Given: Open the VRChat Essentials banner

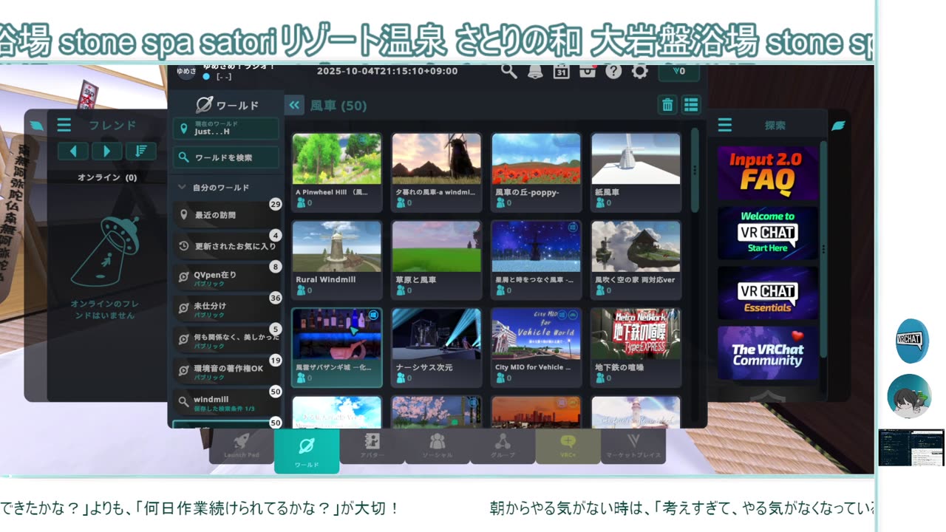Looking at the screenshot, I should pyautogui.click(x=768, y=293).
